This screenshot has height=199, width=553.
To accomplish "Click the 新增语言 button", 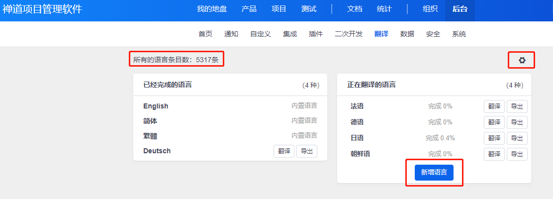I will (x=434, y=173).
